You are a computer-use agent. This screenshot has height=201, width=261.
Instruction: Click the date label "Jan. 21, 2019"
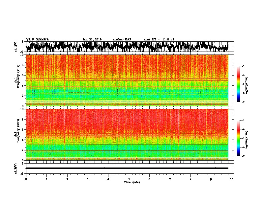click(92, 39)
